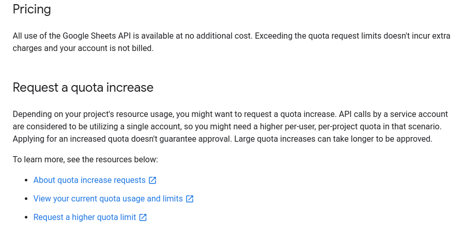Click the bullet before Request a higher quota
Screen dimensions: 463x236
pos(26,217)
